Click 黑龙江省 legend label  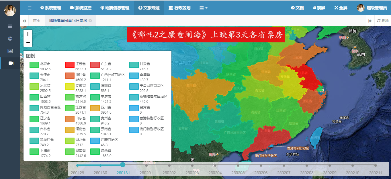coord(47,140)
